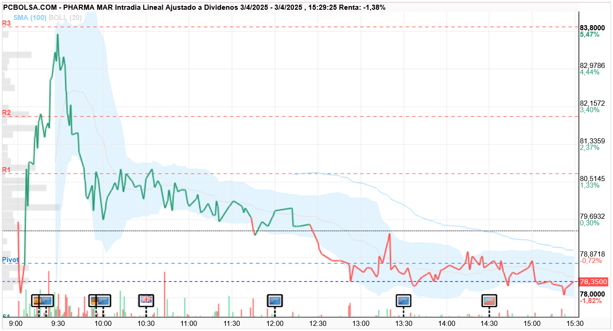
Task: Click the 12:00 time axis label
Action: click(275, 323)
